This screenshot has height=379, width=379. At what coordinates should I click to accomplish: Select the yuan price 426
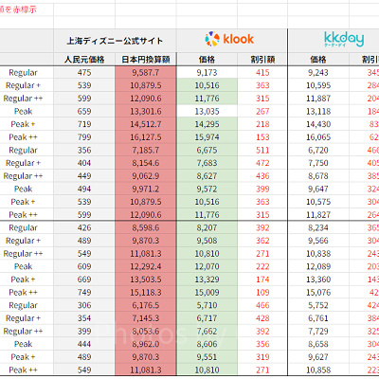pyautogui.click(x=84, y=228)
